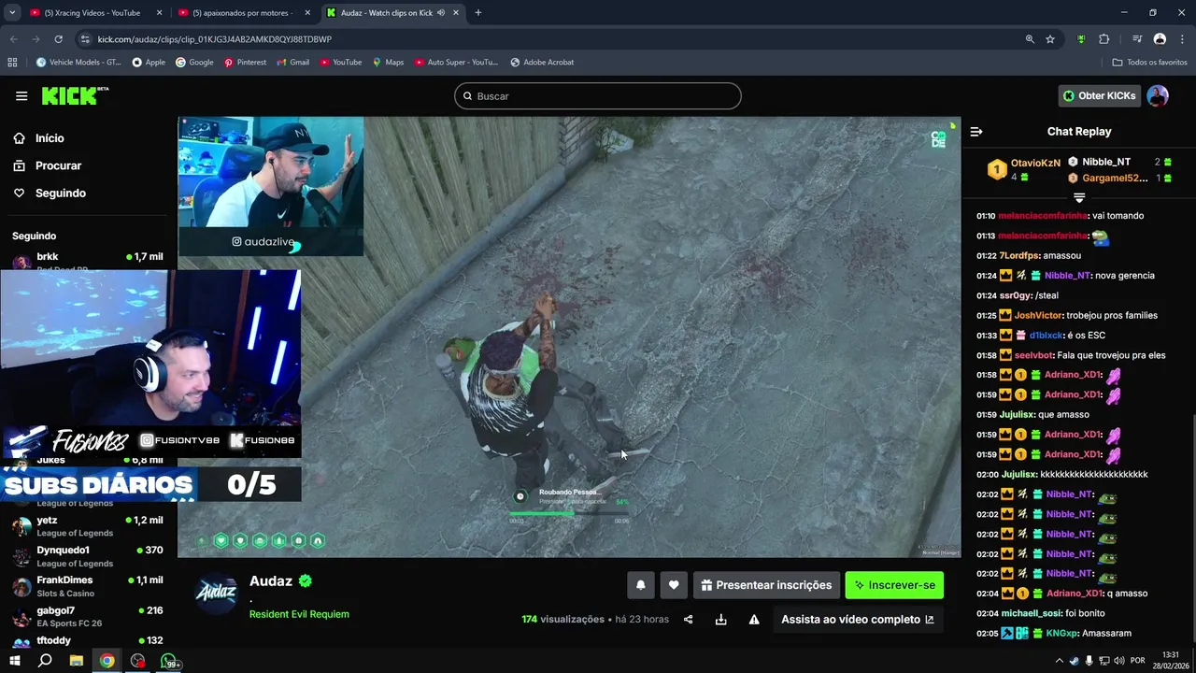Click the browser back arrow
This screenshot has height=673, width=1196.
coord(13,39)
